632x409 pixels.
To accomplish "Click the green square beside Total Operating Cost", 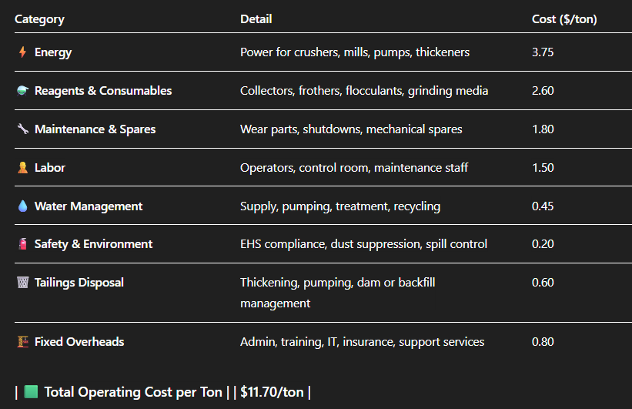I will coord(31,392).
